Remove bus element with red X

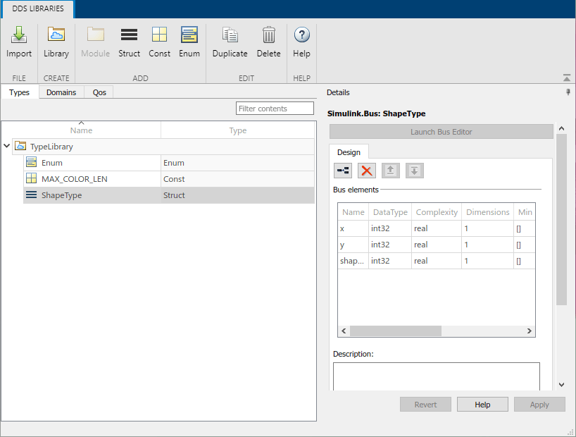[x=367, y=171]
